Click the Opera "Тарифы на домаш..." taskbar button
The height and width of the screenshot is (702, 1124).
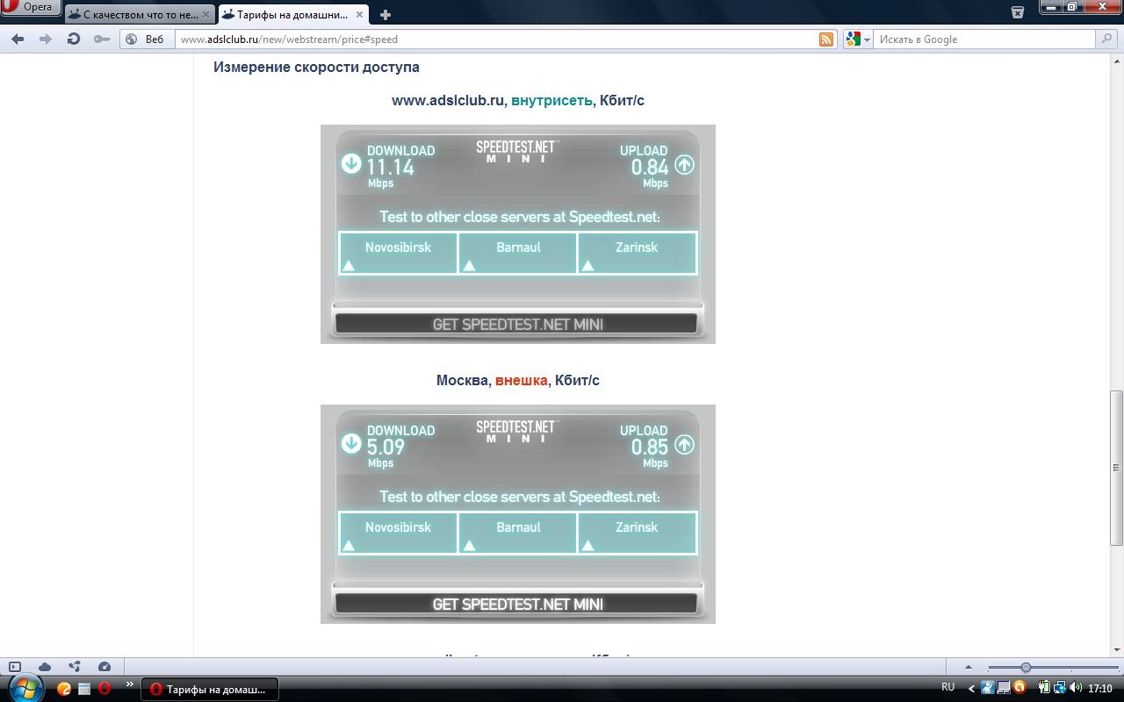(x=210, y=689)
